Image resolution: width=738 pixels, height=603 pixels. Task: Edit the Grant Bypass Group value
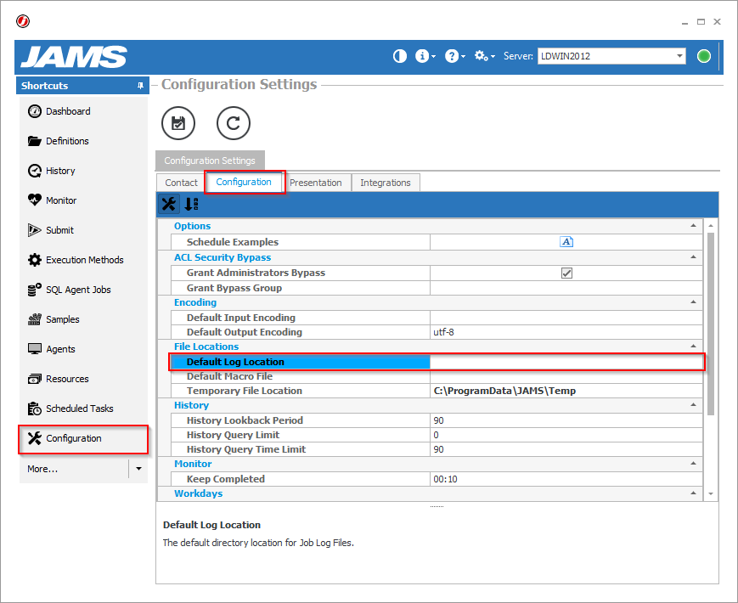pos(566,288)
